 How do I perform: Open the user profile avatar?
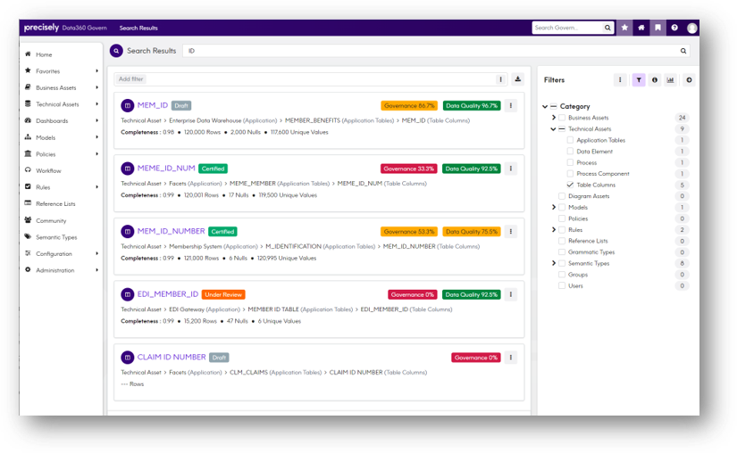coord(691,29)
